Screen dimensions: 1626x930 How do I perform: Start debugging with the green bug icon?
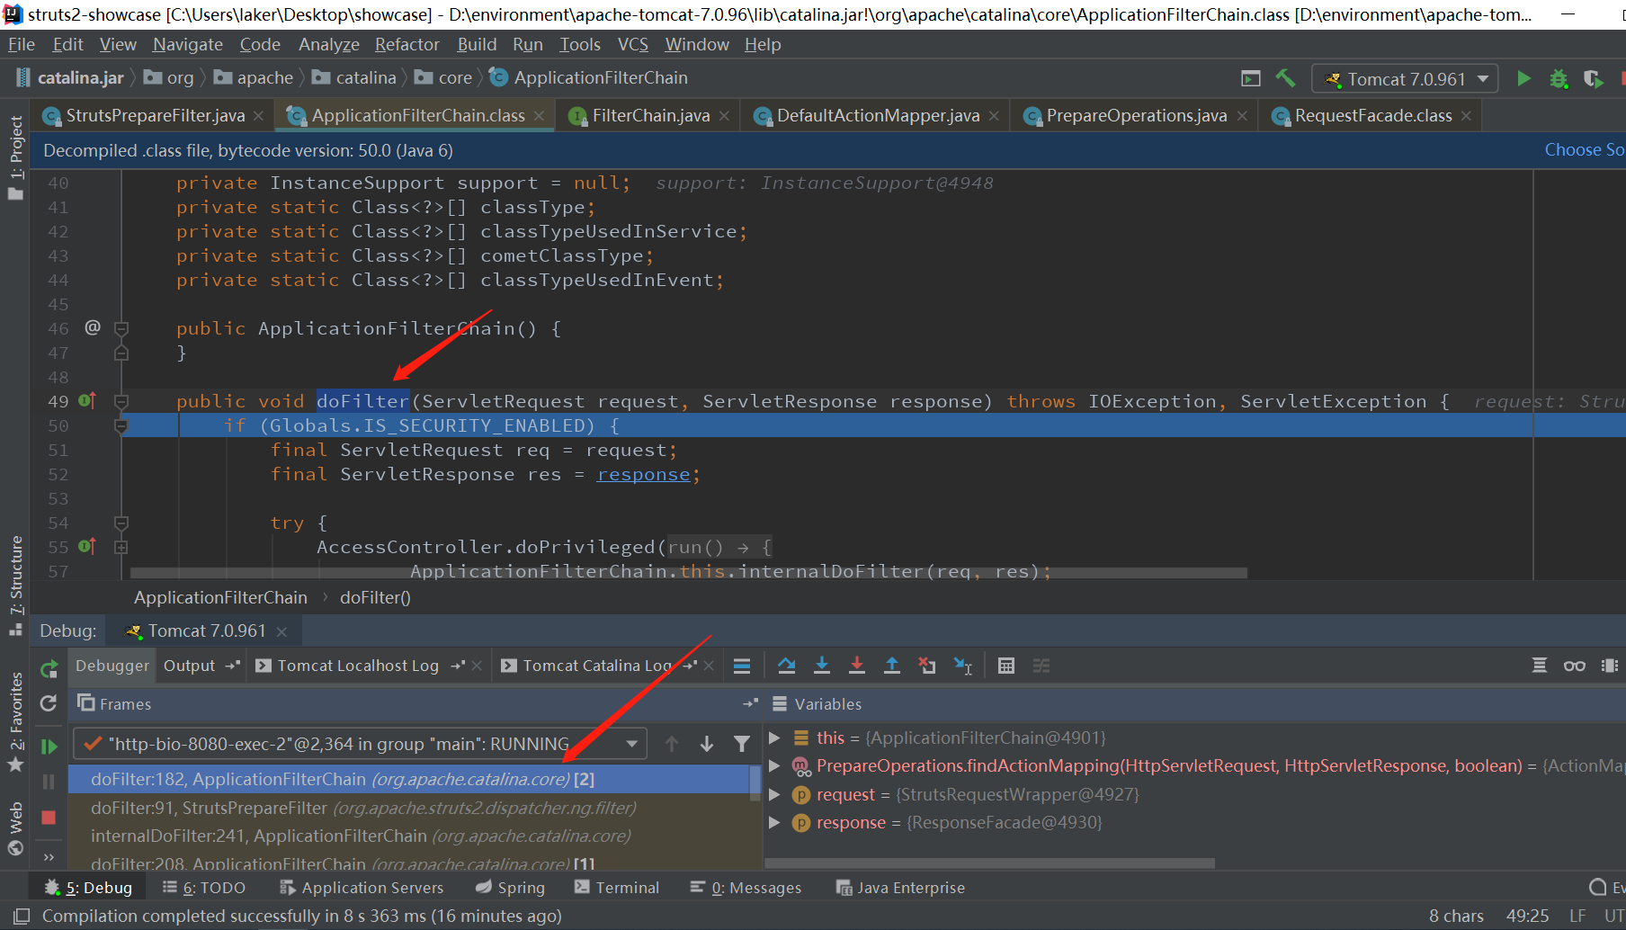(1559, 79)
